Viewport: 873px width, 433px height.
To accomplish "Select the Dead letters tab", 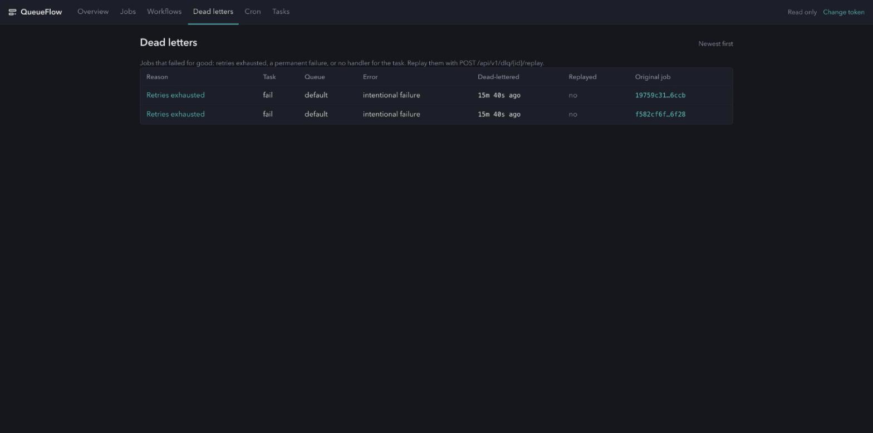I will pos(213,12).
